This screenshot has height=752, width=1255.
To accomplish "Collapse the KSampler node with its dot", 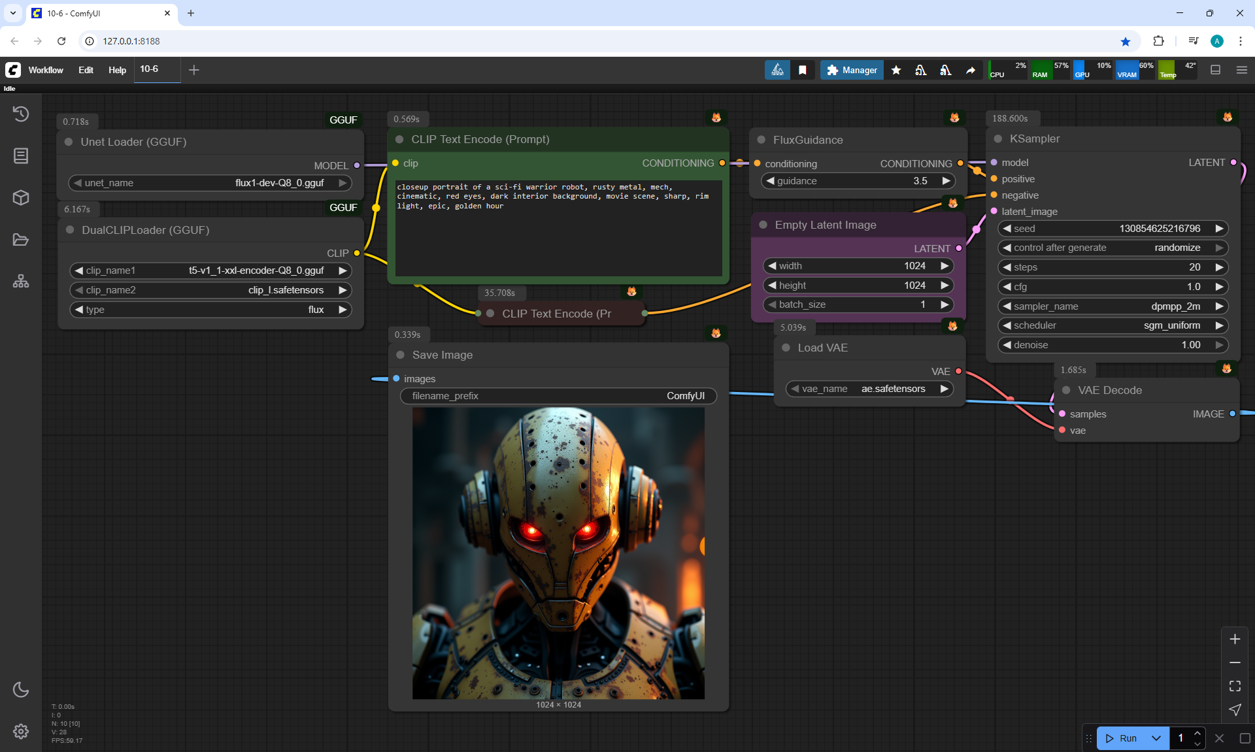I will [998, 139].
